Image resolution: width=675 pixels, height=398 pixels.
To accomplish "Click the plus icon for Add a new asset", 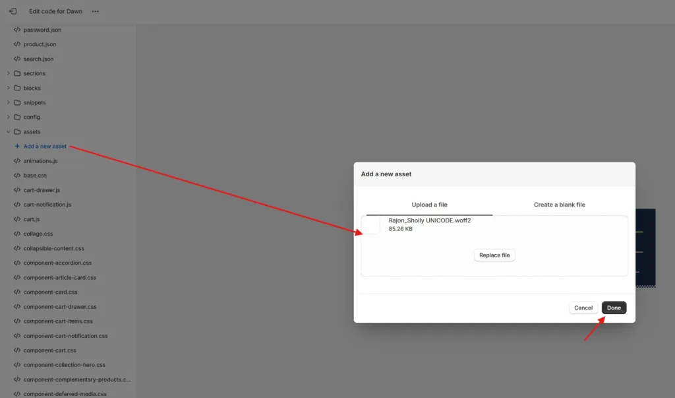I will 17,147.
